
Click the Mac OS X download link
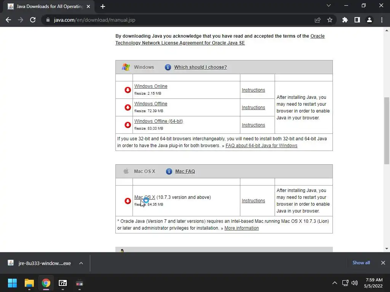click(145, 197)
